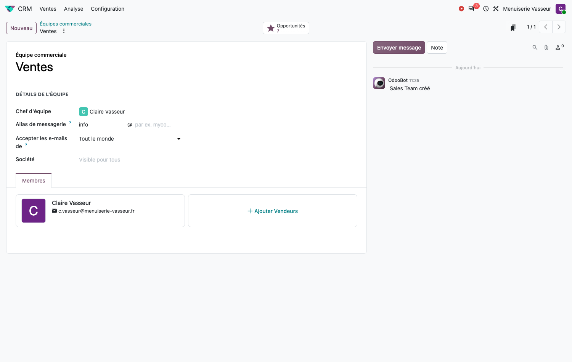Click the red screen recording indicator icon

[461, 9]
